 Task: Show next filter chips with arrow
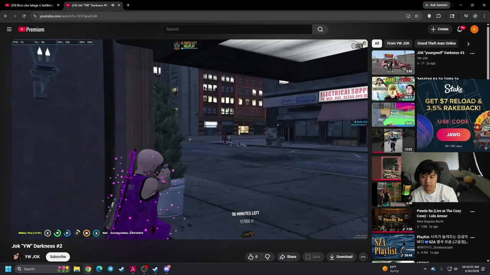tap(468, 44)
